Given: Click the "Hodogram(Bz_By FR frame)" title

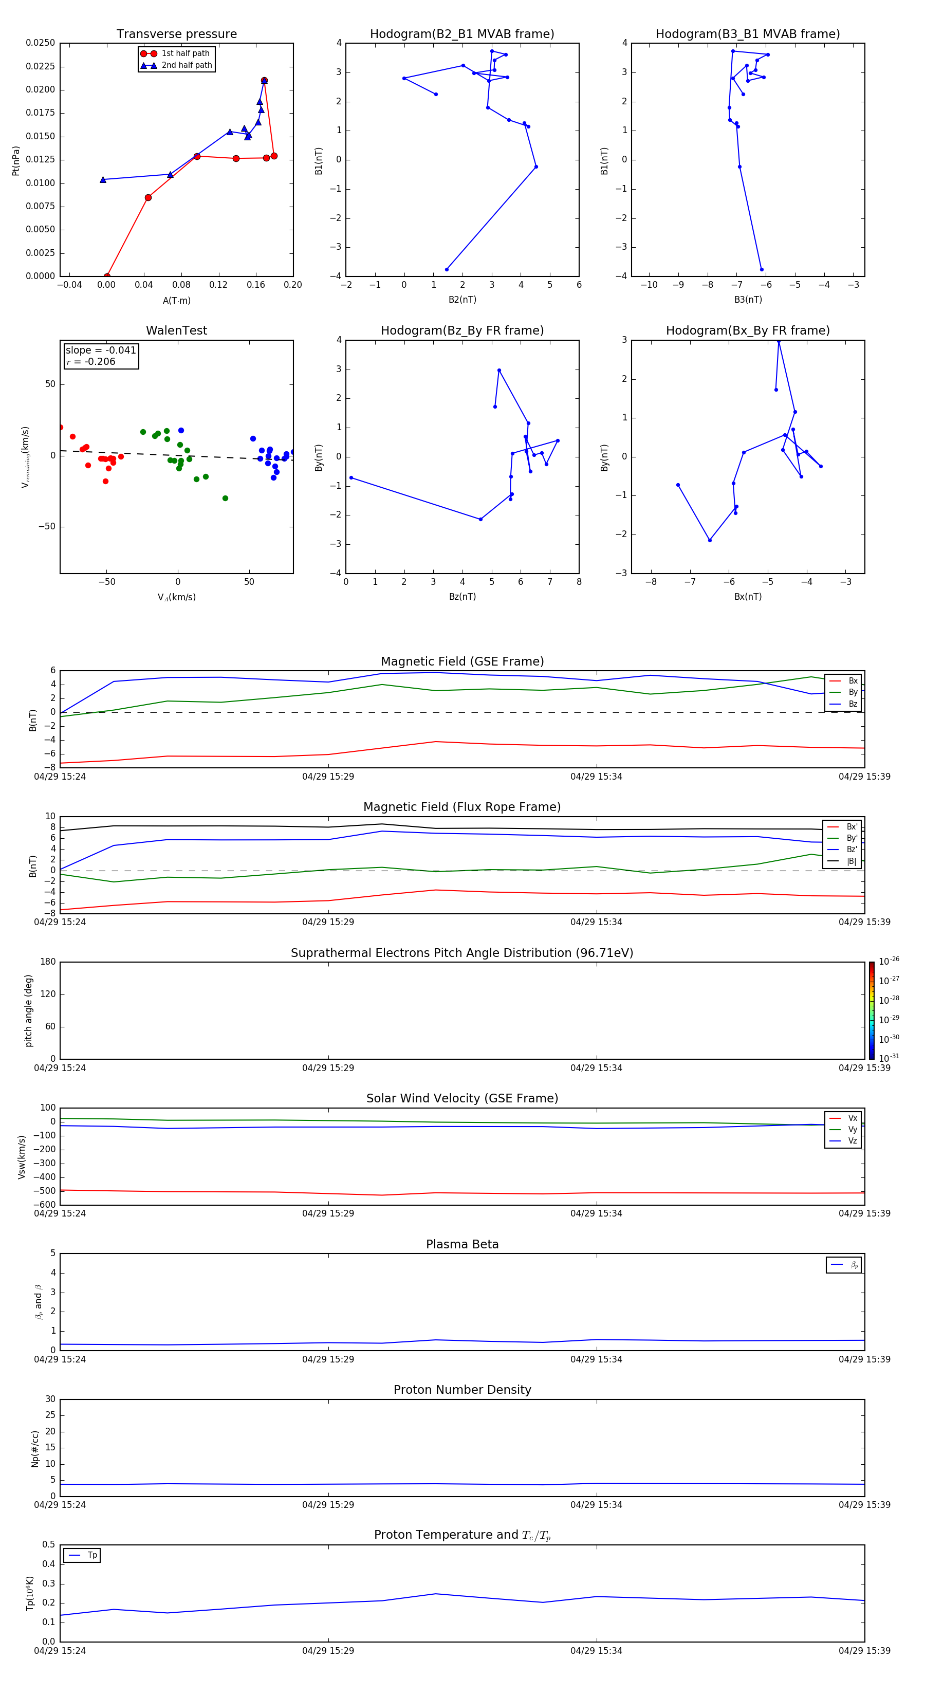Looking at the screenshot, I should (462, 330).
